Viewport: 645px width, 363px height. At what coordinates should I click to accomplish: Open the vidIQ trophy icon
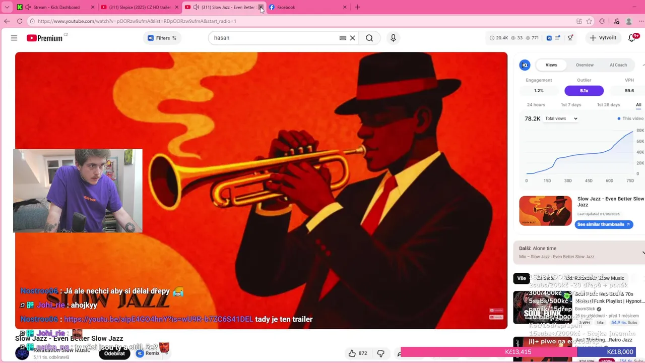tap(570, 38)
